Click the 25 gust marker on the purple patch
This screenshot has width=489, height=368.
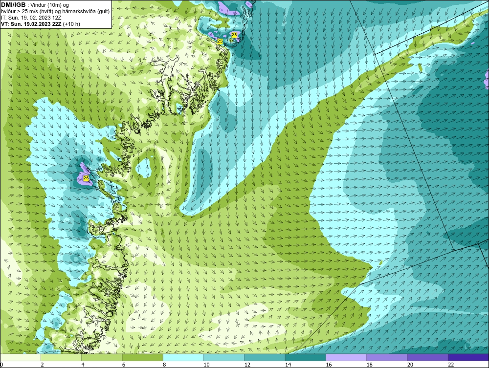(x=234, y=35)
